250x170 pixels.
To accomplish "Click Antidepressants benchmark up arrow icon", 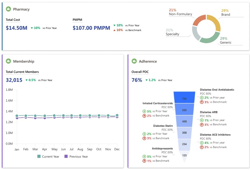I will 144,161.
